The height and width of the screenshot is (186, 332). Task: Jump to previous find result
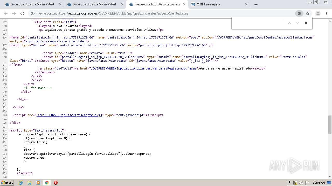(x=289, y=23)
